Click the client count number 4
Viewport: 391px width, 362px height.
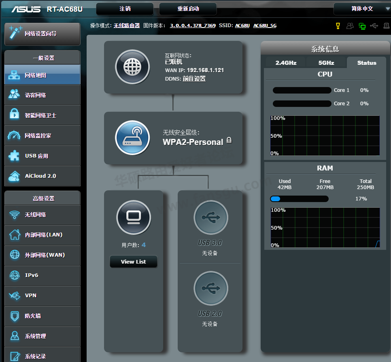click(144, 245)
